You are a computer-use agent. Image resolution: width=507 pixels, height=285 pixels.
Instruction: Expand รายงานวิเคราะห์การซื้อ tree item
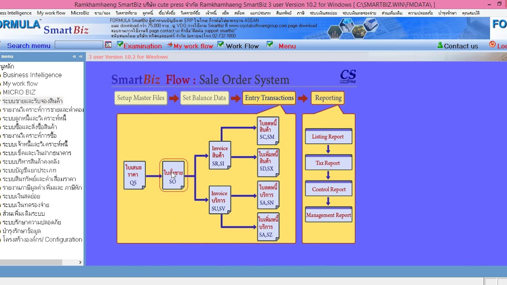(x=30, y=136)
